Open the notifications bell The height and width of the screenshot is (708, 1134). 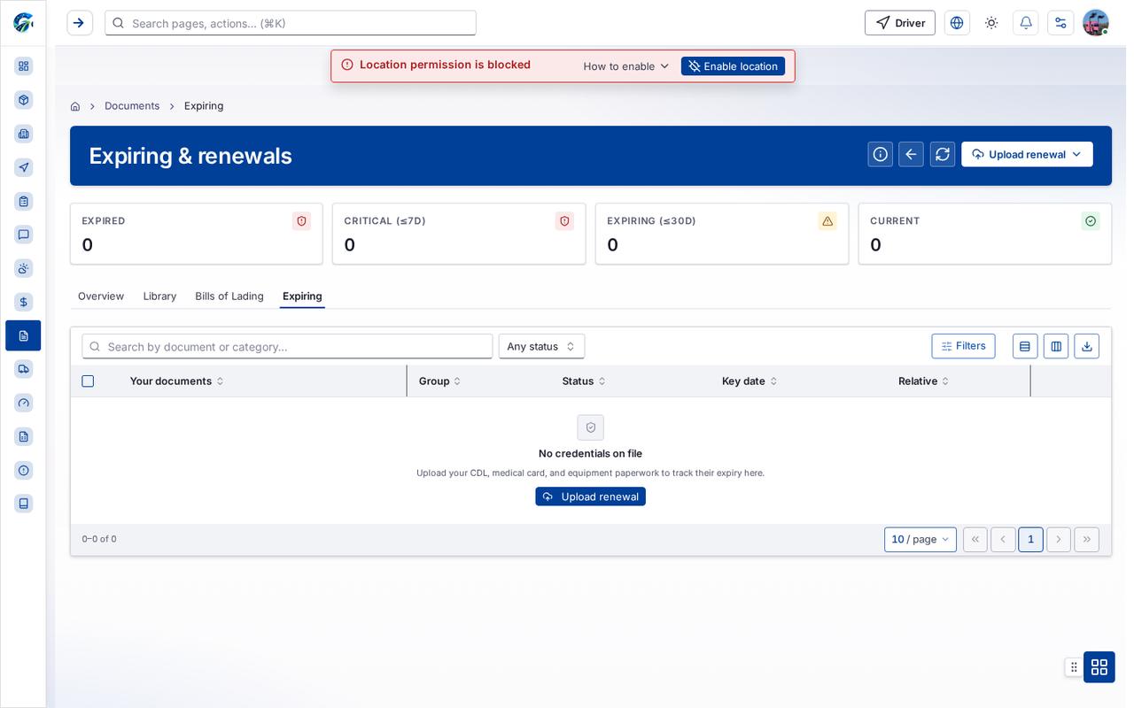tap(1026, 23)
